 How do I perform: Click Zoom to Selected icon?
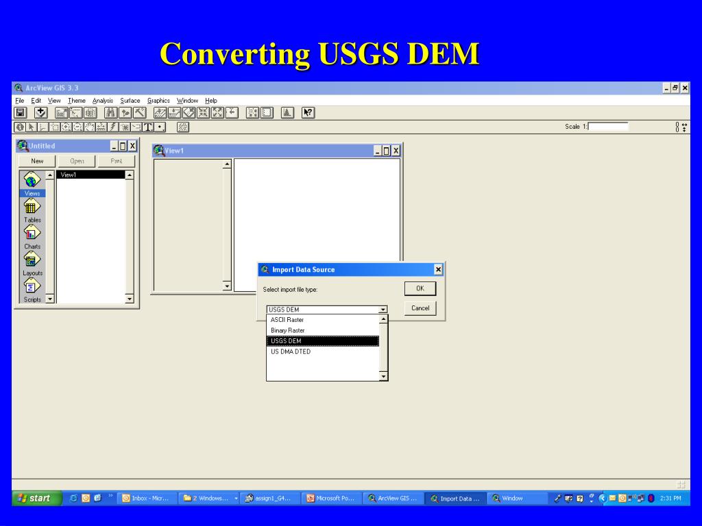coord(189,113)
